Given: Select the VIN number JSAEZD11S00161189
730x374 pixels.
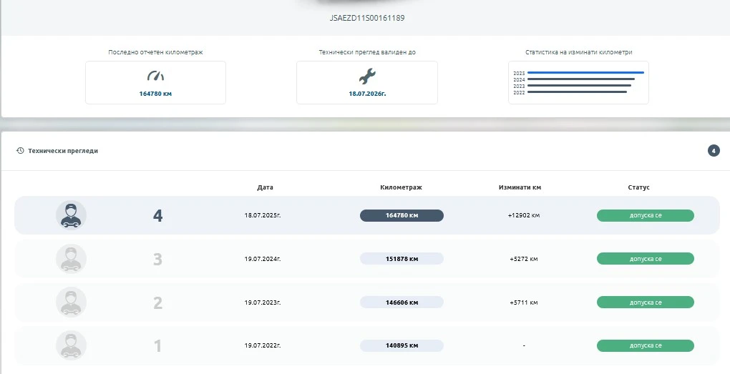Looking at the screenshot, I should 366,17.
